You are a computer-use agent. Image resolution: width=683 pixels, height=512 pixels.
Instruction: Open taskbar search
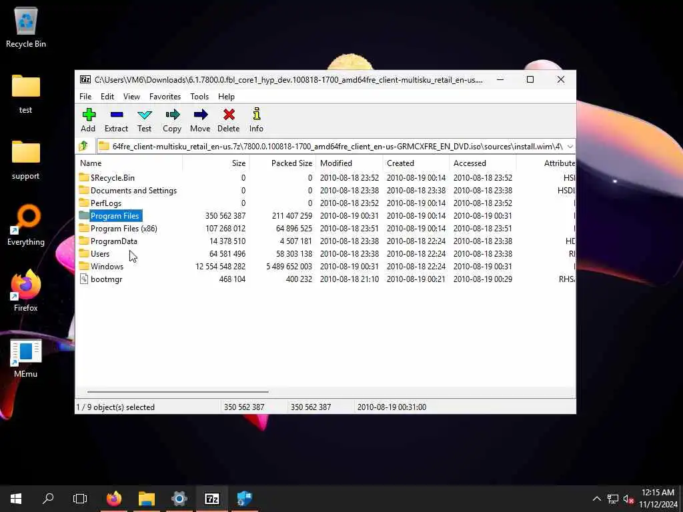coord(48,499)
